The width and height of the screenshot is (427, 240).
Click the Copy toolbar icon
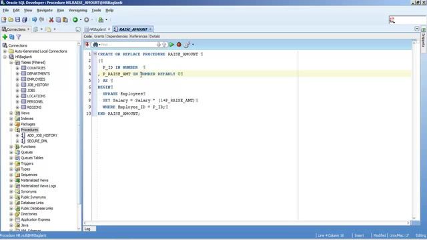(x=58, y=19)
